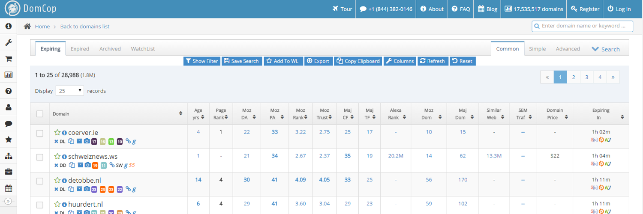Click Google g icon for coerver.ie

point(134,141)
